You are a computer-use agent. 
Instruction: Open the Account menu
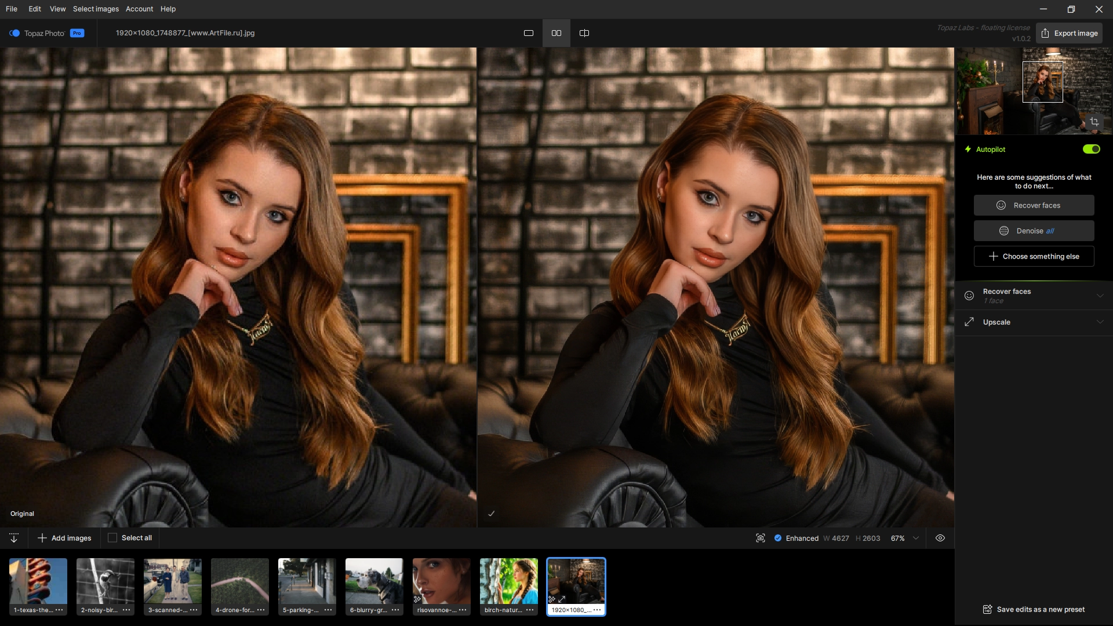pyautogui.click(x=139, y=9)
